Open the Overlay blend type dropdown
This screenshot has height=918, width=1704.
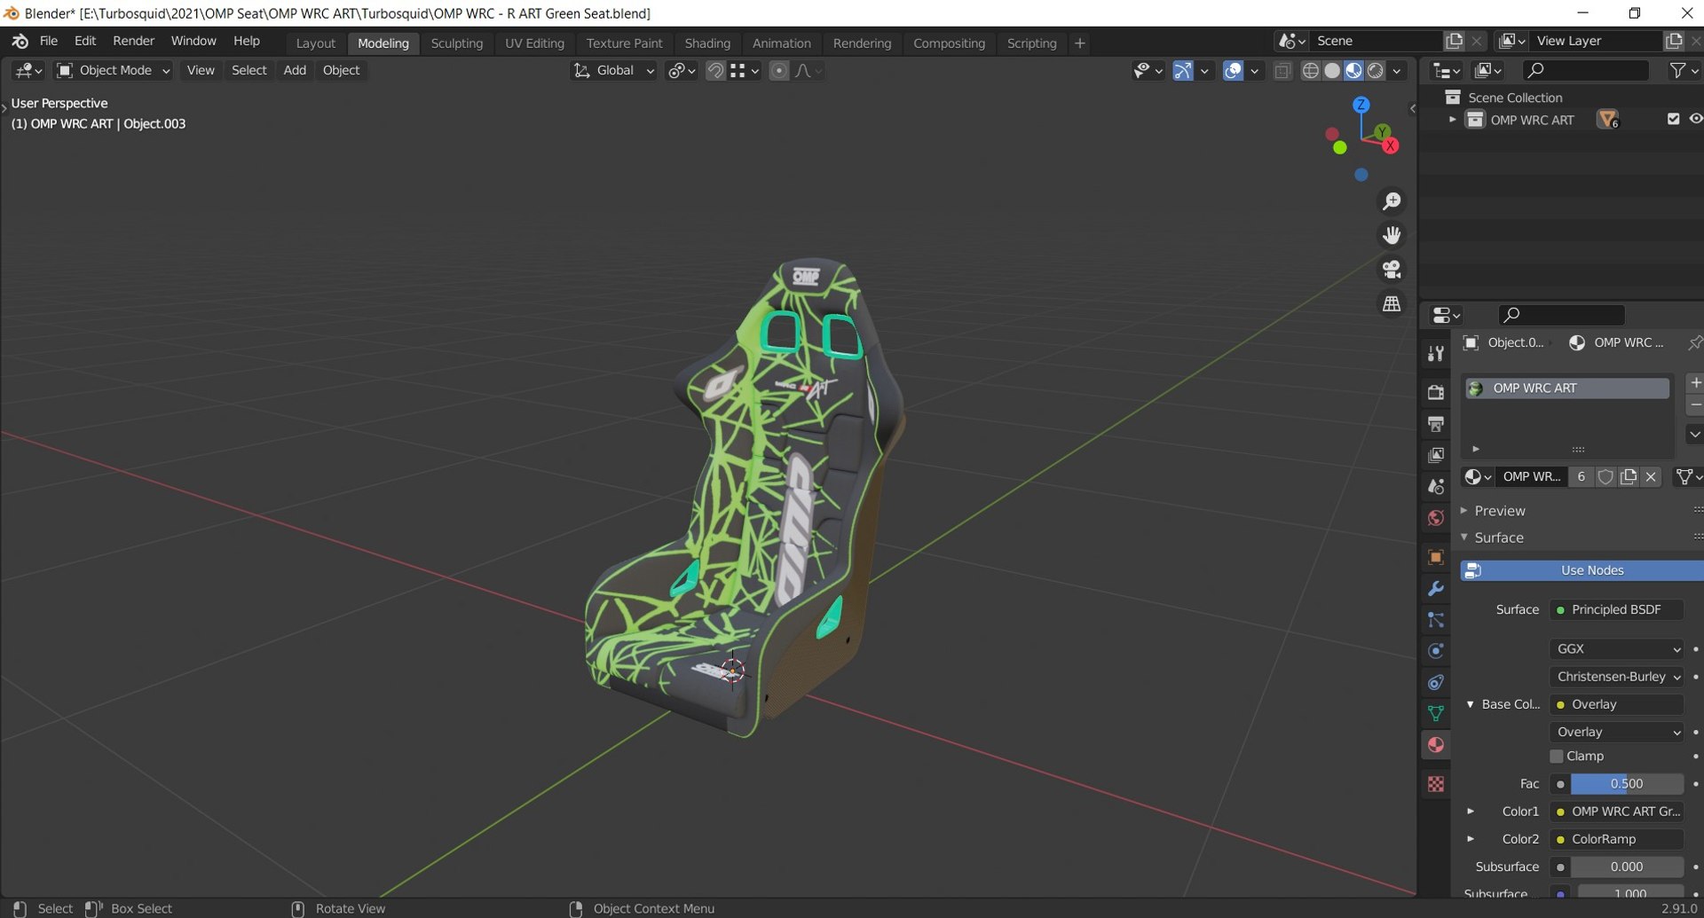pos(1616,733)
